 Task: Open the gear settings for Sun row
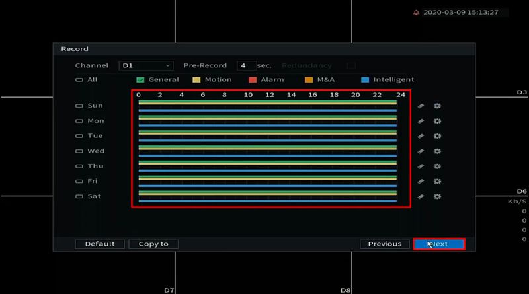(437, 106)
